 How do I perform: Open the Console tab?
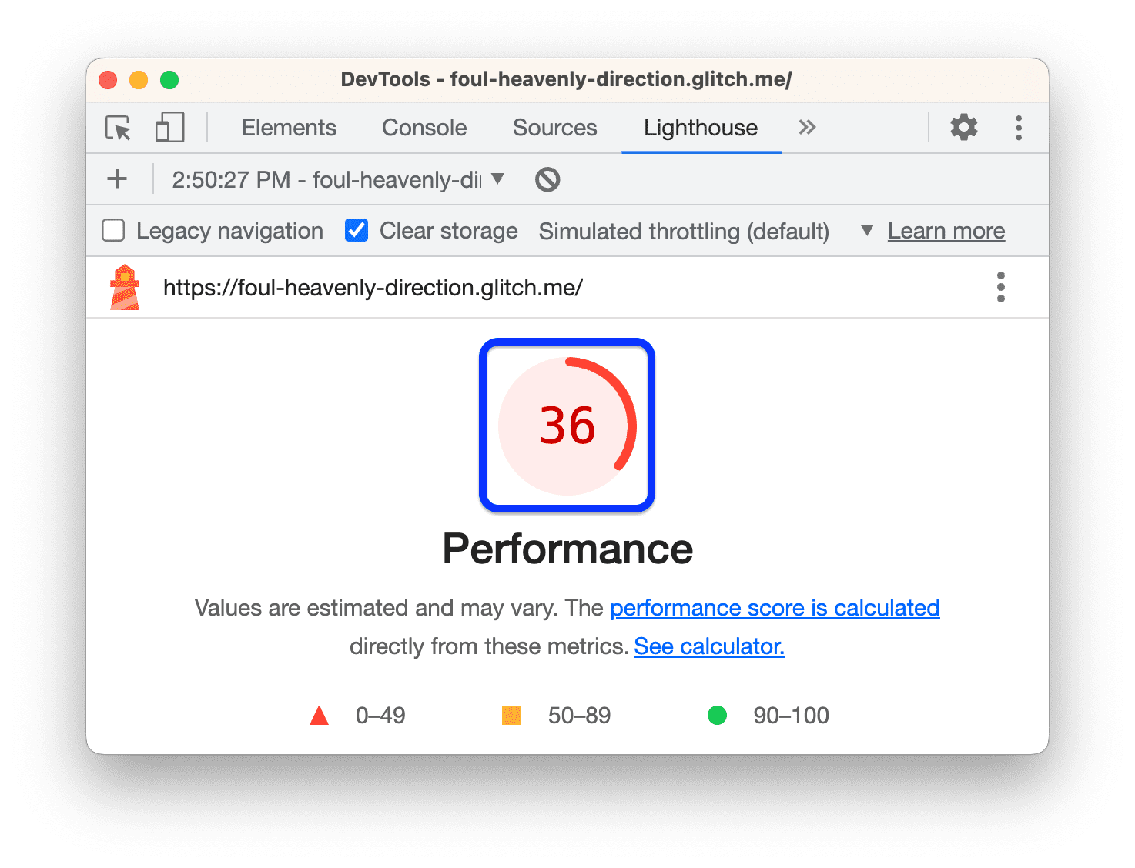click(424, 128)
